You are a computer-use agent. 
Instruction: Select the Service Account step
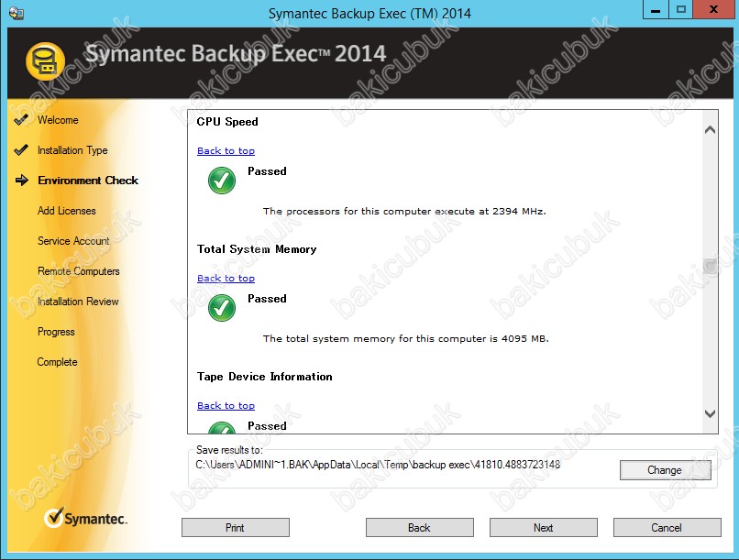[x=73, y=241]
